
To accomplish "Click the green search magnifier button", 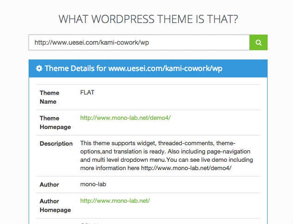I will click(x=258, y=42).
